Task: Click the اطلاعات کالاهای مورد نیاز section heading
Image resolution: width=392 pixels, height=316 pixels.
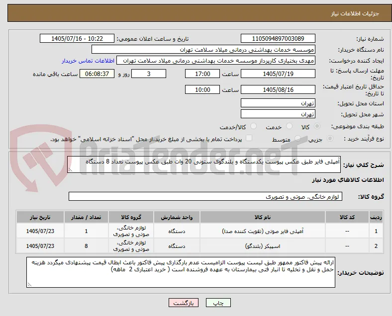Action: tap(348, 180)
